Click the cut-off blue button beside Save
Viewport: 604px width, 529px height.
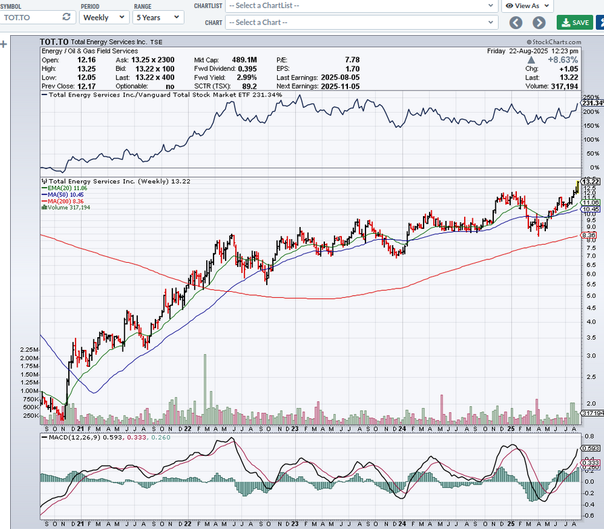click(x=600, y=22)
